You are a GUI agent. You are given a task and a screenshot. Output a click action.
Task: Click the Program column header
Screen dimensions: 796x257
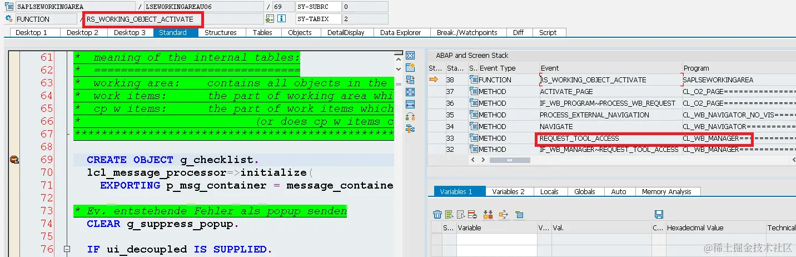pos(739,68)
